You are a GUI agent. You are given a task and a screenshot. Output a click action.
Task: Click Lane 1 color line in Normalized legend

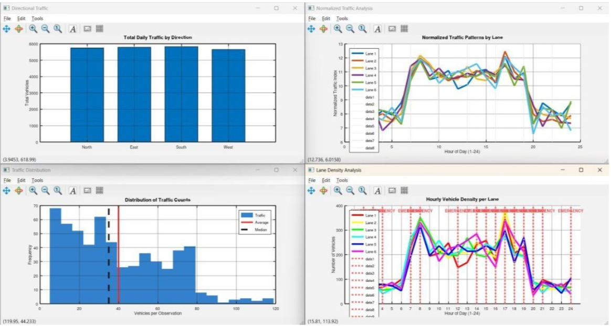(357, 54)
